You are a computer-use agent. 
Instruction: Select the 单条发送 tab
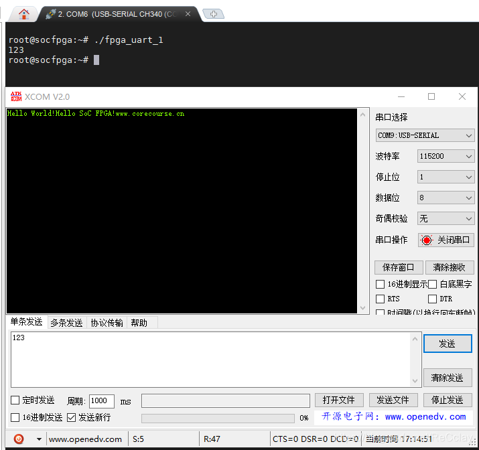[27, 322]
